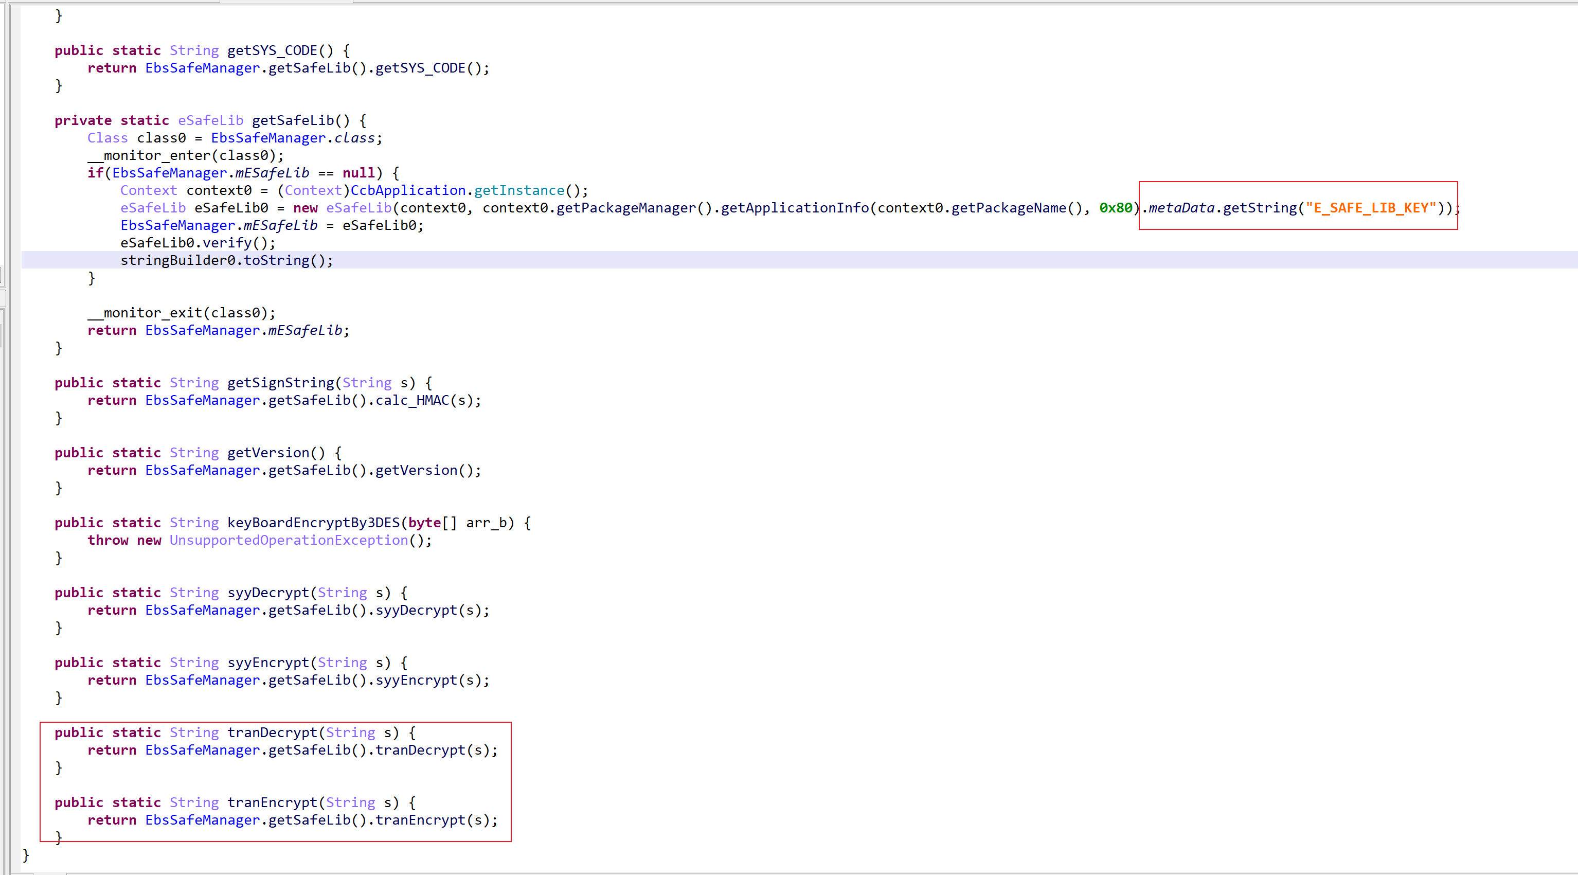Click the 0x80 hex constant
Viewport: 1578px width, 875px height.
point(1116,208)
